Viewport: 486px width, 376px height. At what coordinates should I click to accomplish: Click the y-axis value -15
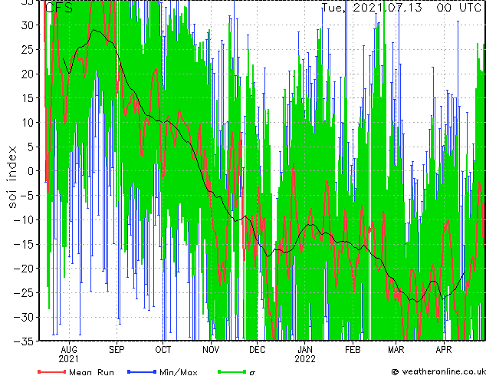click(x=25, y=244)
